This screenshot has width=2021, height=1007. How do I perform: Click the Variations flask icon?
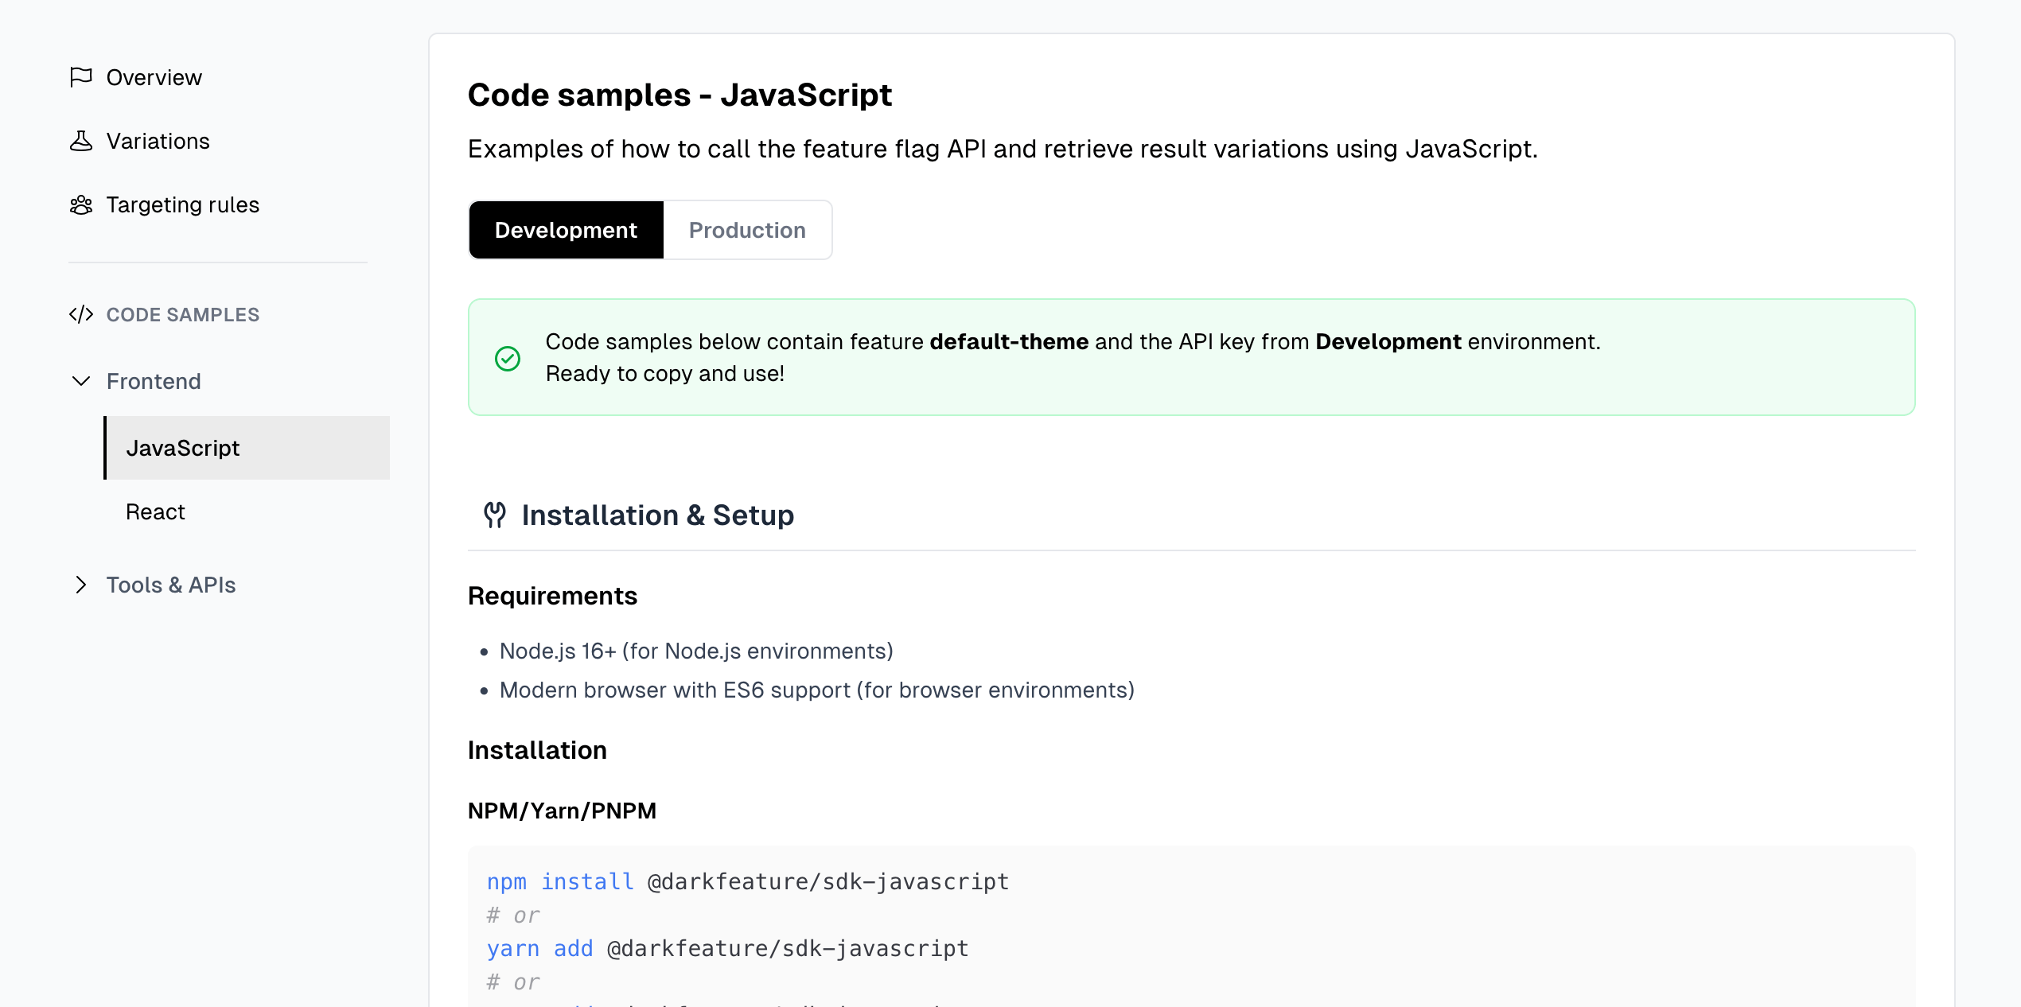81,141
